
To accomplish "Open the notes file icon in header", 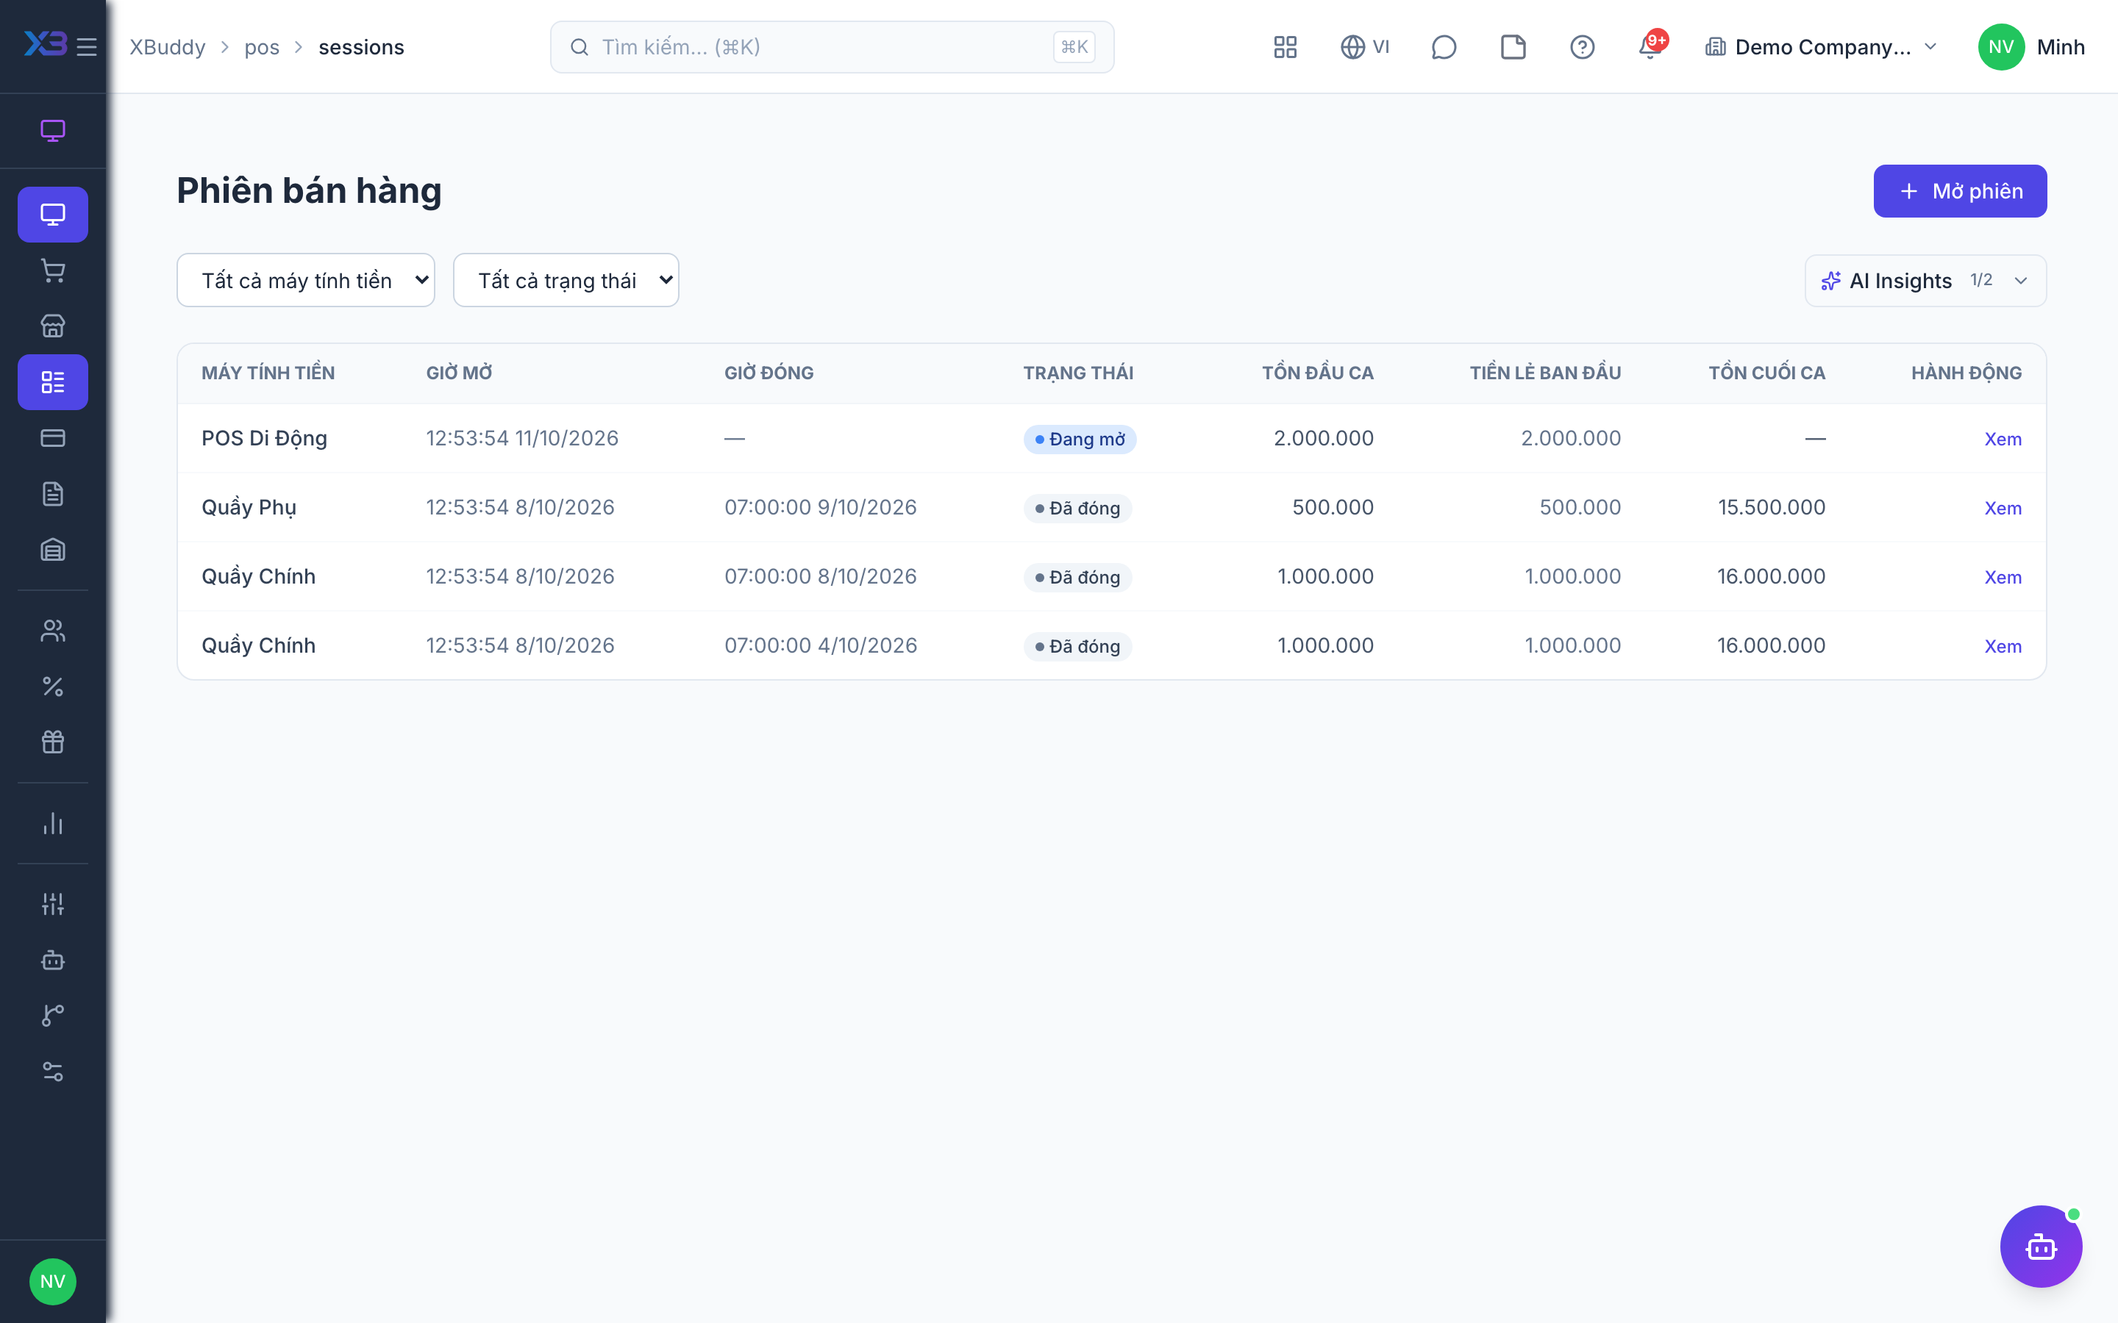I will click(x=1513, y=47).
